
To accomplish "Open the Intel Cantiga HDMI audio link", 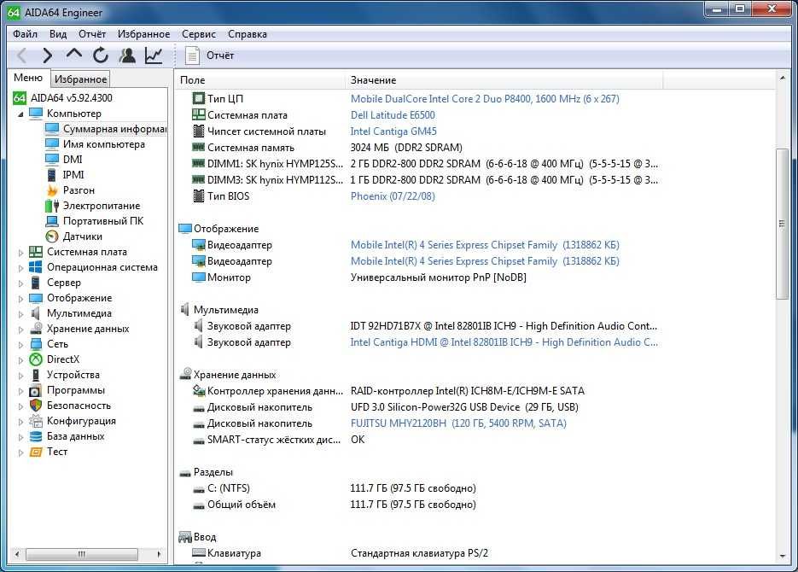I will click(x=504, y=342).
